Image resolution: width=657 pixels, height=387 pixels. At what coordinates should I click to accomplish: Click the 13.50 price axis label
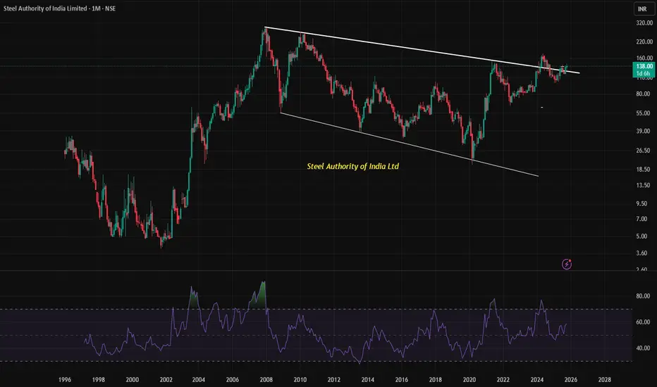pos(643,185)
